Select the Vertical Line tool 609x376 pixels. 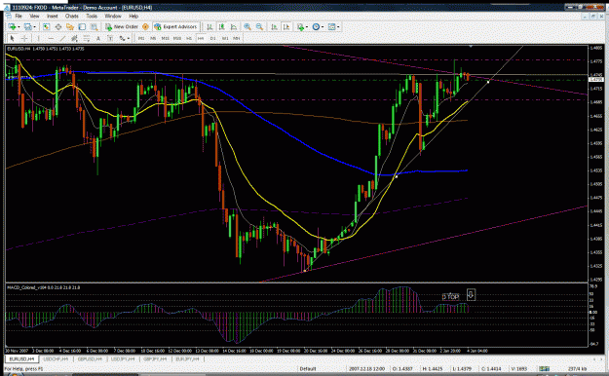pyautogui.click(x=38, y=38)
